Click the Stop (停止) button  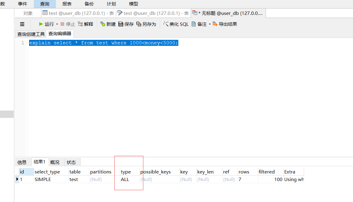[68, 24]
